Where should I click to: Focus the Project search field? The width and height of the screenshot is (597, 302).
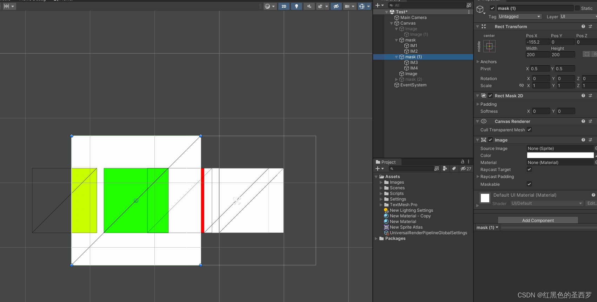tap(411, 169)
